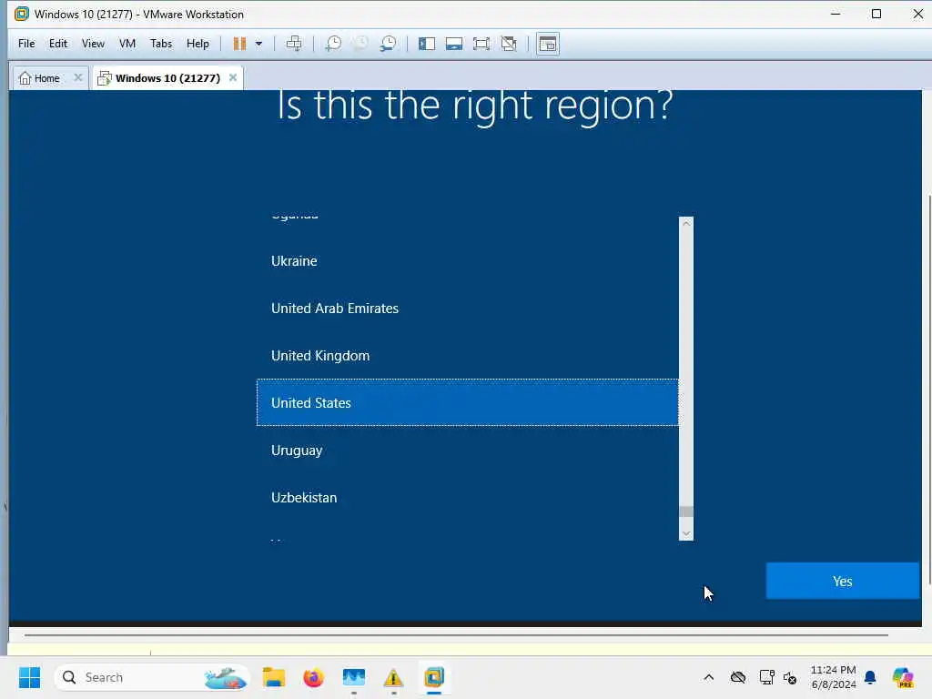Click the network status tray icon
The height and width of the screenshot is (699, 932).
(766, 677)
